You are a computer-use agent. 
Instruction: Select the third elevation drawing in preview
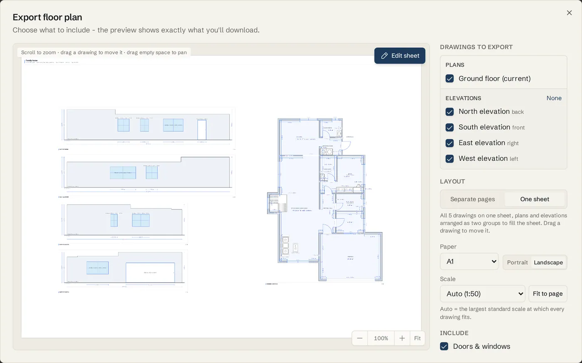click(123, 224)
